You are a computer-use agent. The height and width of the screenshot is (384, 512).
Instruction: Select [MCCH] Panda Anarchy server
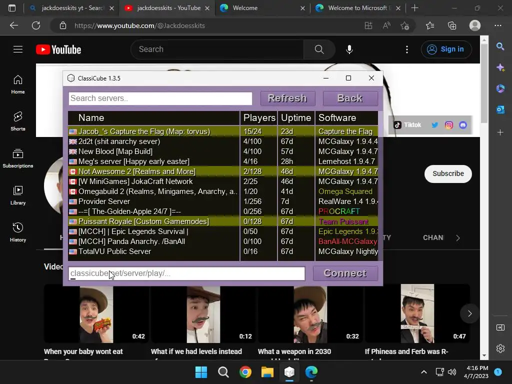(x=223, y=241)
